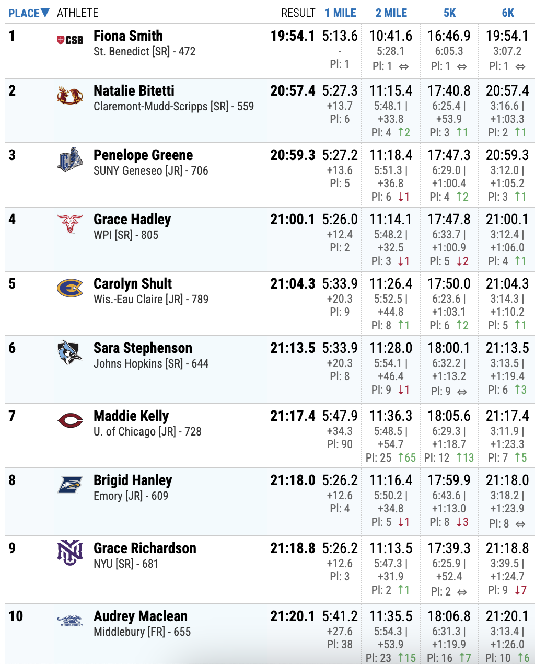Select the 1 MILE split column header
The image size is (535, 664).
pos(340,13)
